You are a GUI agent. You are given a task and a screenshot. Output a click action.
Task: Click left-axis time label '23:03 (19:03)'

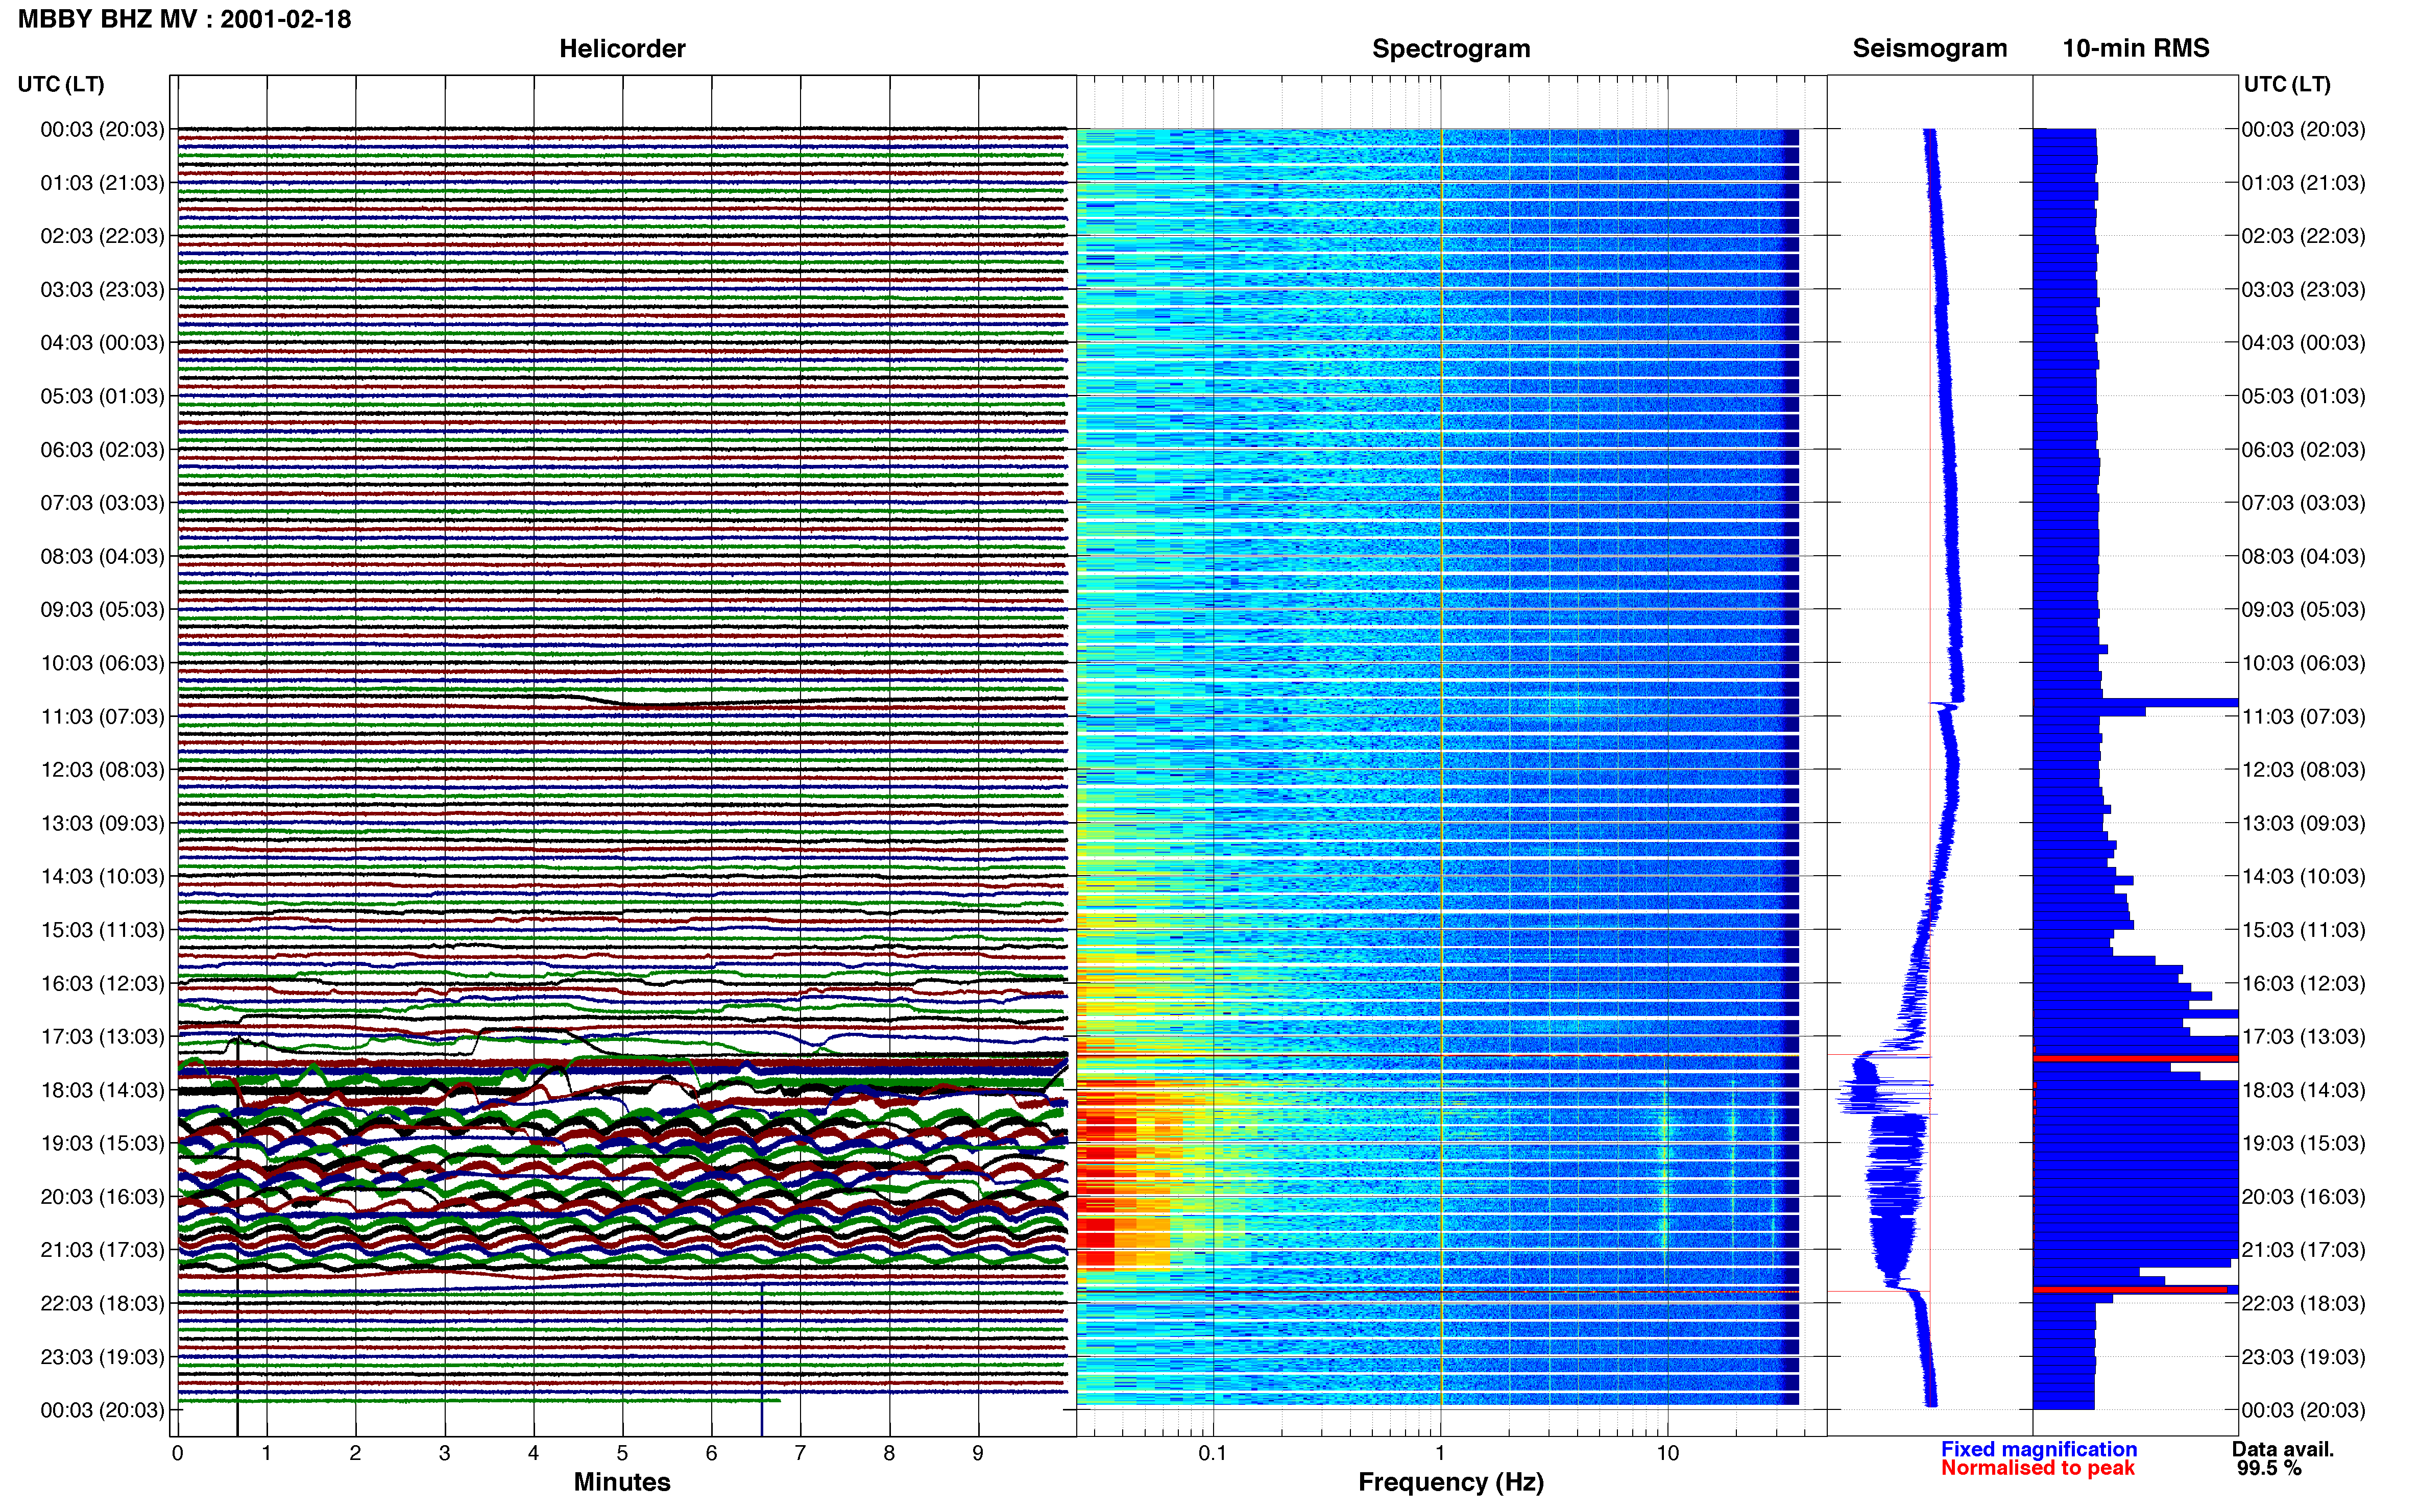pyautogui.click(x=102, y=1357)
